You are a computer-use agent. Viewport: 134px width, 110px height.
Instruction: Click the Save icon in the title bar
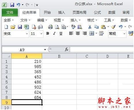tap(12, 5)
